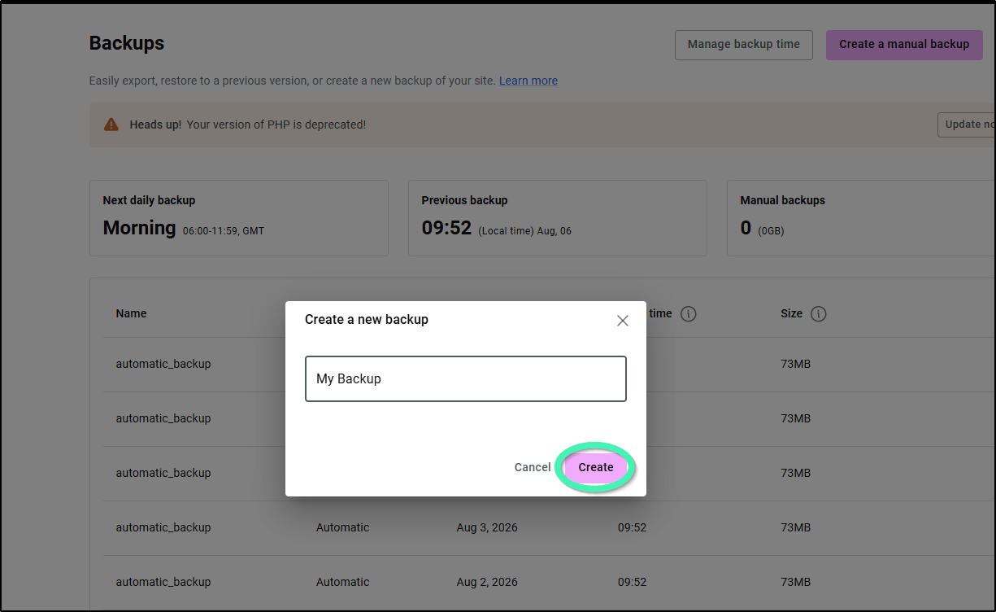Click Automatic type in Aug 2 row
996x612 pixels.
click(x=342, y=582)
